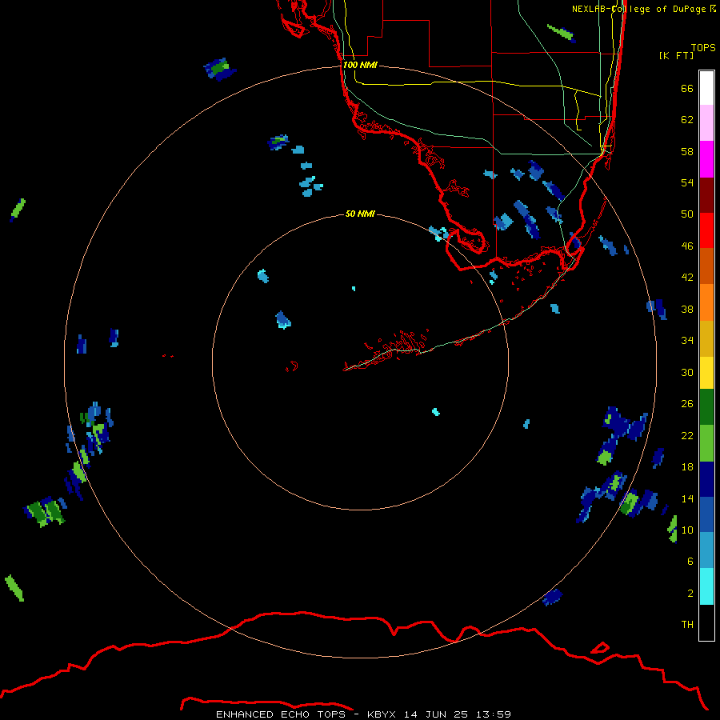This screenshot has height=720, width=720.
Task: Click the "100 NMI" range ring label
Action: click(x=360, y=66)
